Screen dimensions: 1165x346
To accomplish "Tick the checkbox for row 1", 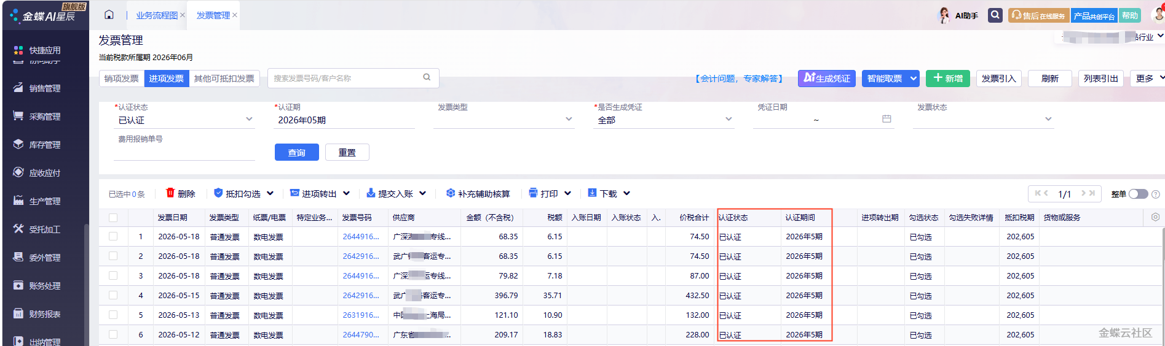I will pyautogui.click(x=113, y=236).
